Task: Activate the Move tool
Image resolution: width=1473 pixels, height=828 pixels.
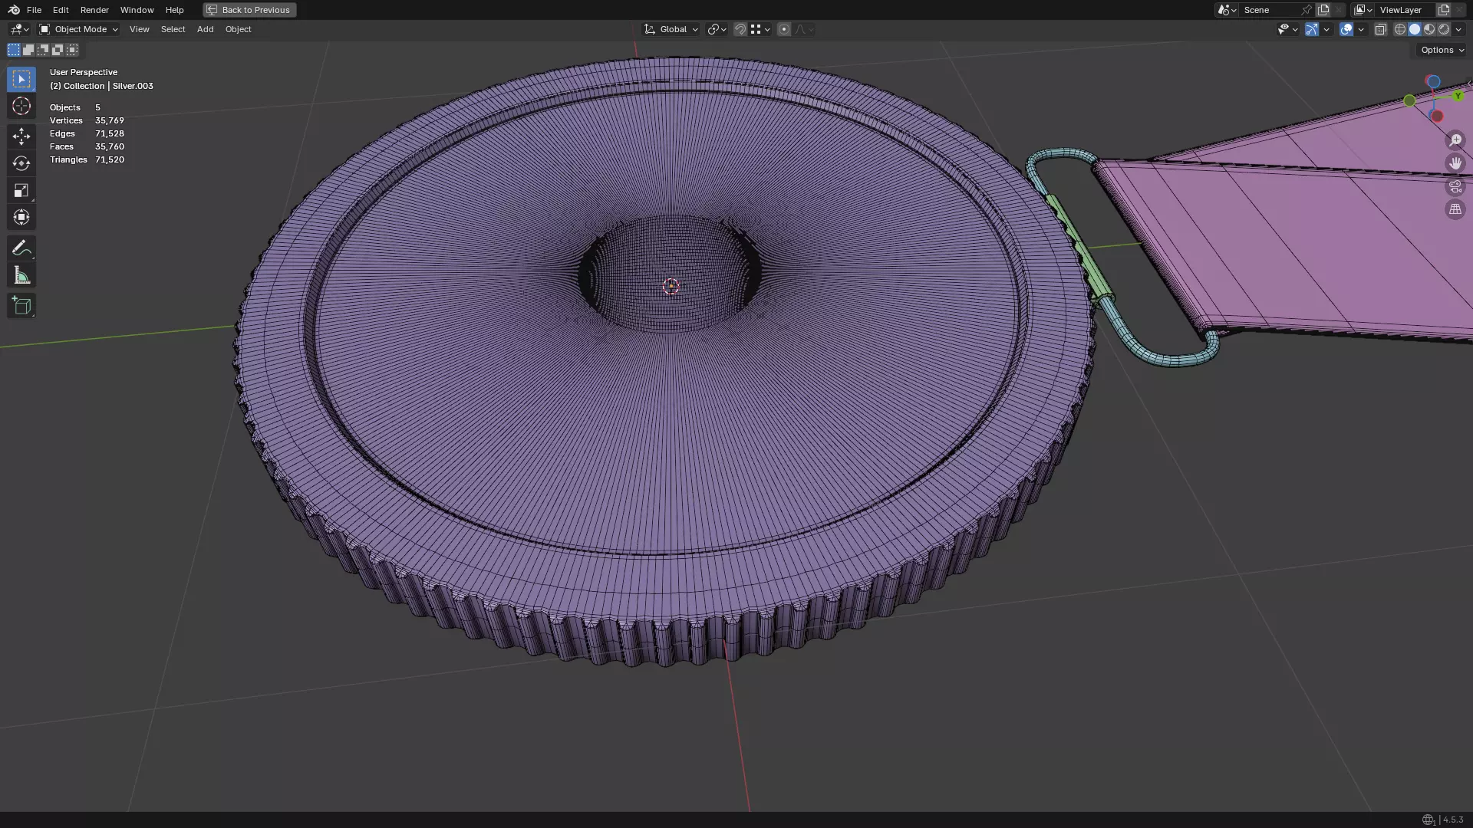Action: click(21, 136)
